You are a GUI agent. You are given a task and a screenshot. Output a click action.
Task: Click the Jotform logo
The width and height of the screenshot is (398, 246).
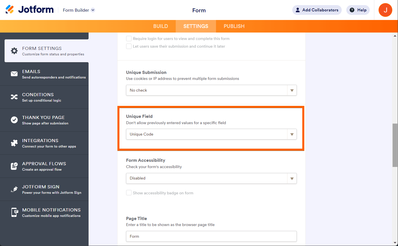30,10
